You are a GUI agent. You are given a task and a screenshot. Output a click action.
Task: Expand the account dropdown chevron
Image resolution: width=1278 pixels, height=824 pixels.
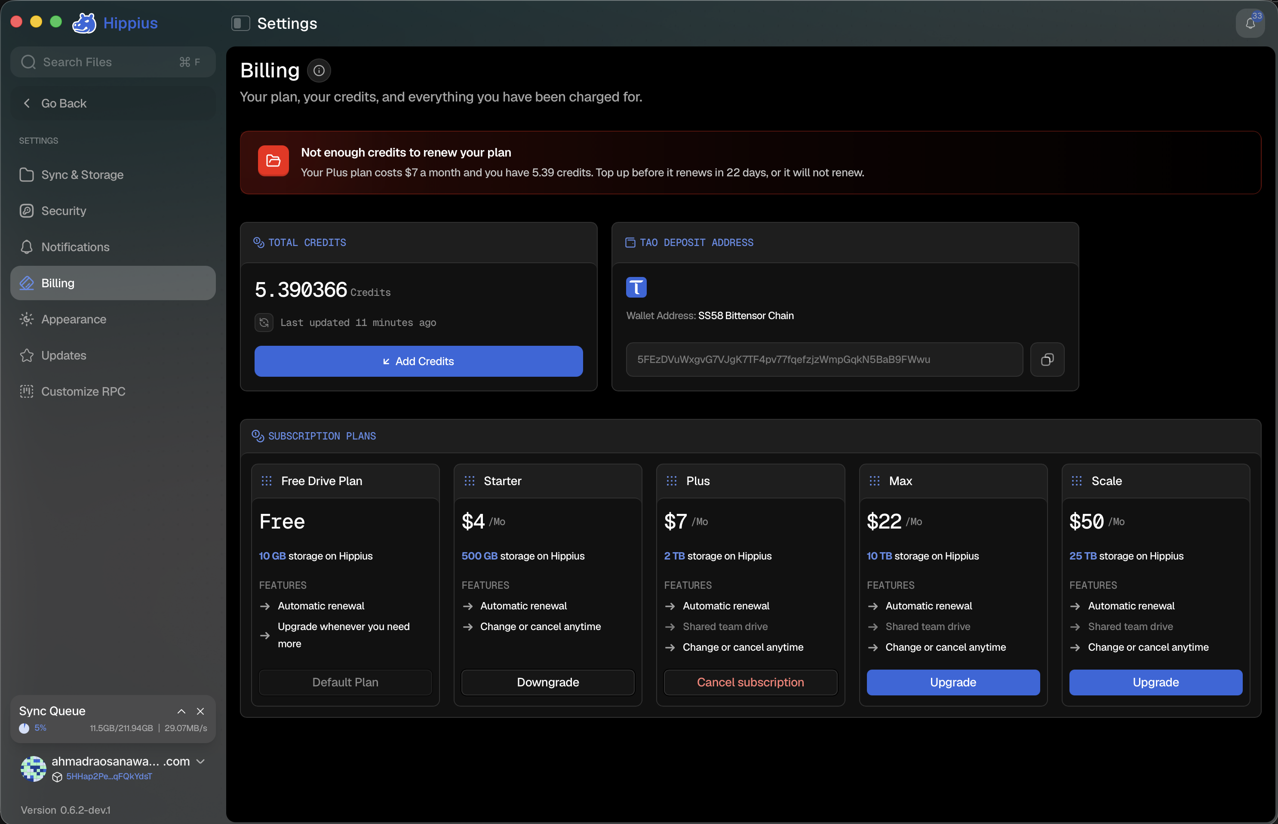pyautogui.click(x=201, y=761)
